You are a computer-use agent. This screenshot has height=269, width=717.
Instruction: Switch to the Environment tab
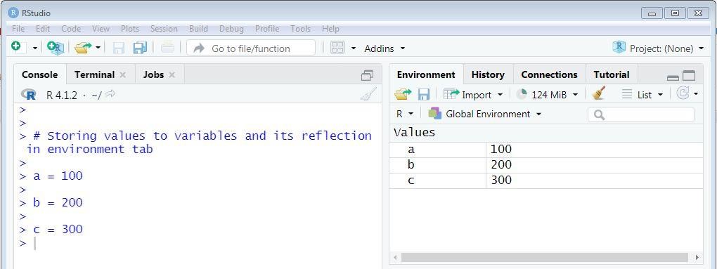point(426,74)
